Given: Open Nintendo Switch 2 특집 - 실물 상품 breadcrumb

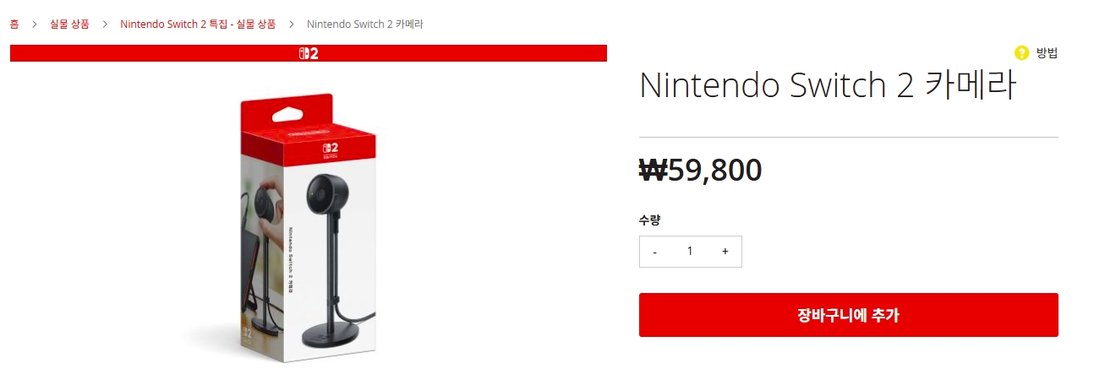Looking at the screenshot, I should point(198,24).
